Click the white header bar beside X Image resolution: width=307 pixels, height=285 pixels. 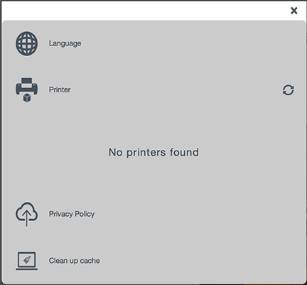point(146,11)
